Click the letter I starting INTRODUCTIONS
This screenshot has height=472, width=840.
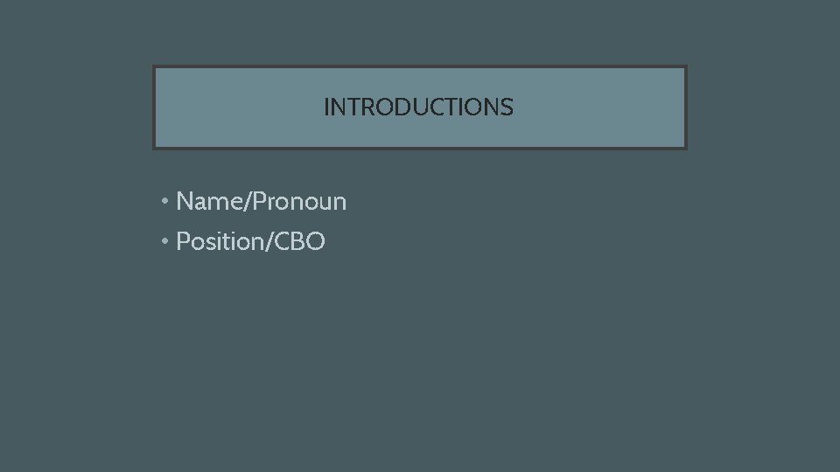pyautogui.click(x=326, y=107)
